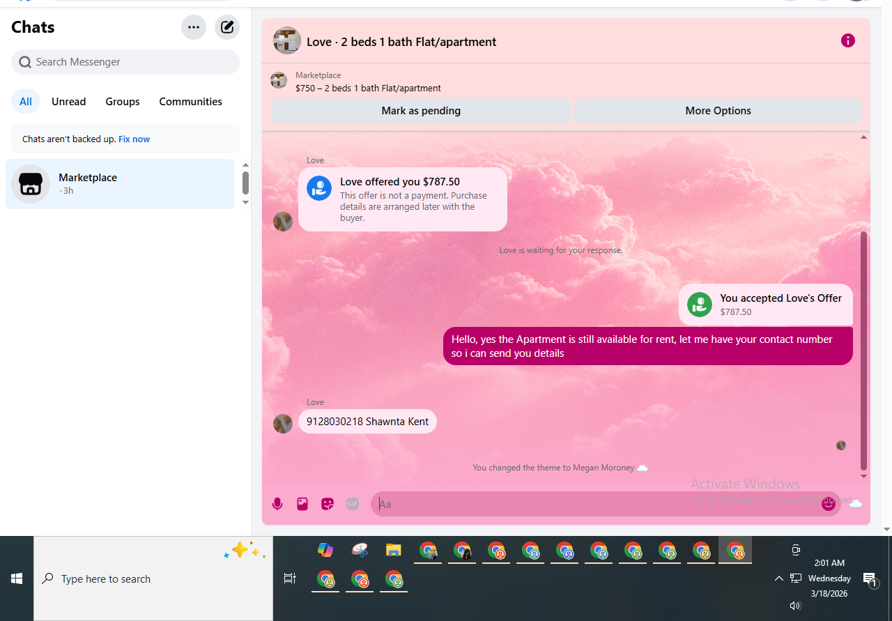Launch Copilot from the taskbar
892x621 pixels.
[325, 550]
